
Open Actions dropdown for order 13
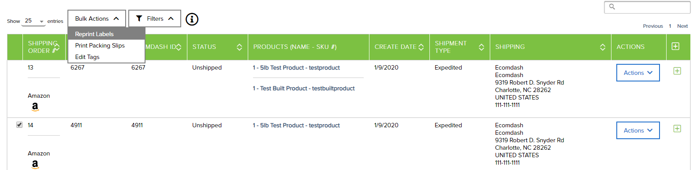(x=638, y=73)
